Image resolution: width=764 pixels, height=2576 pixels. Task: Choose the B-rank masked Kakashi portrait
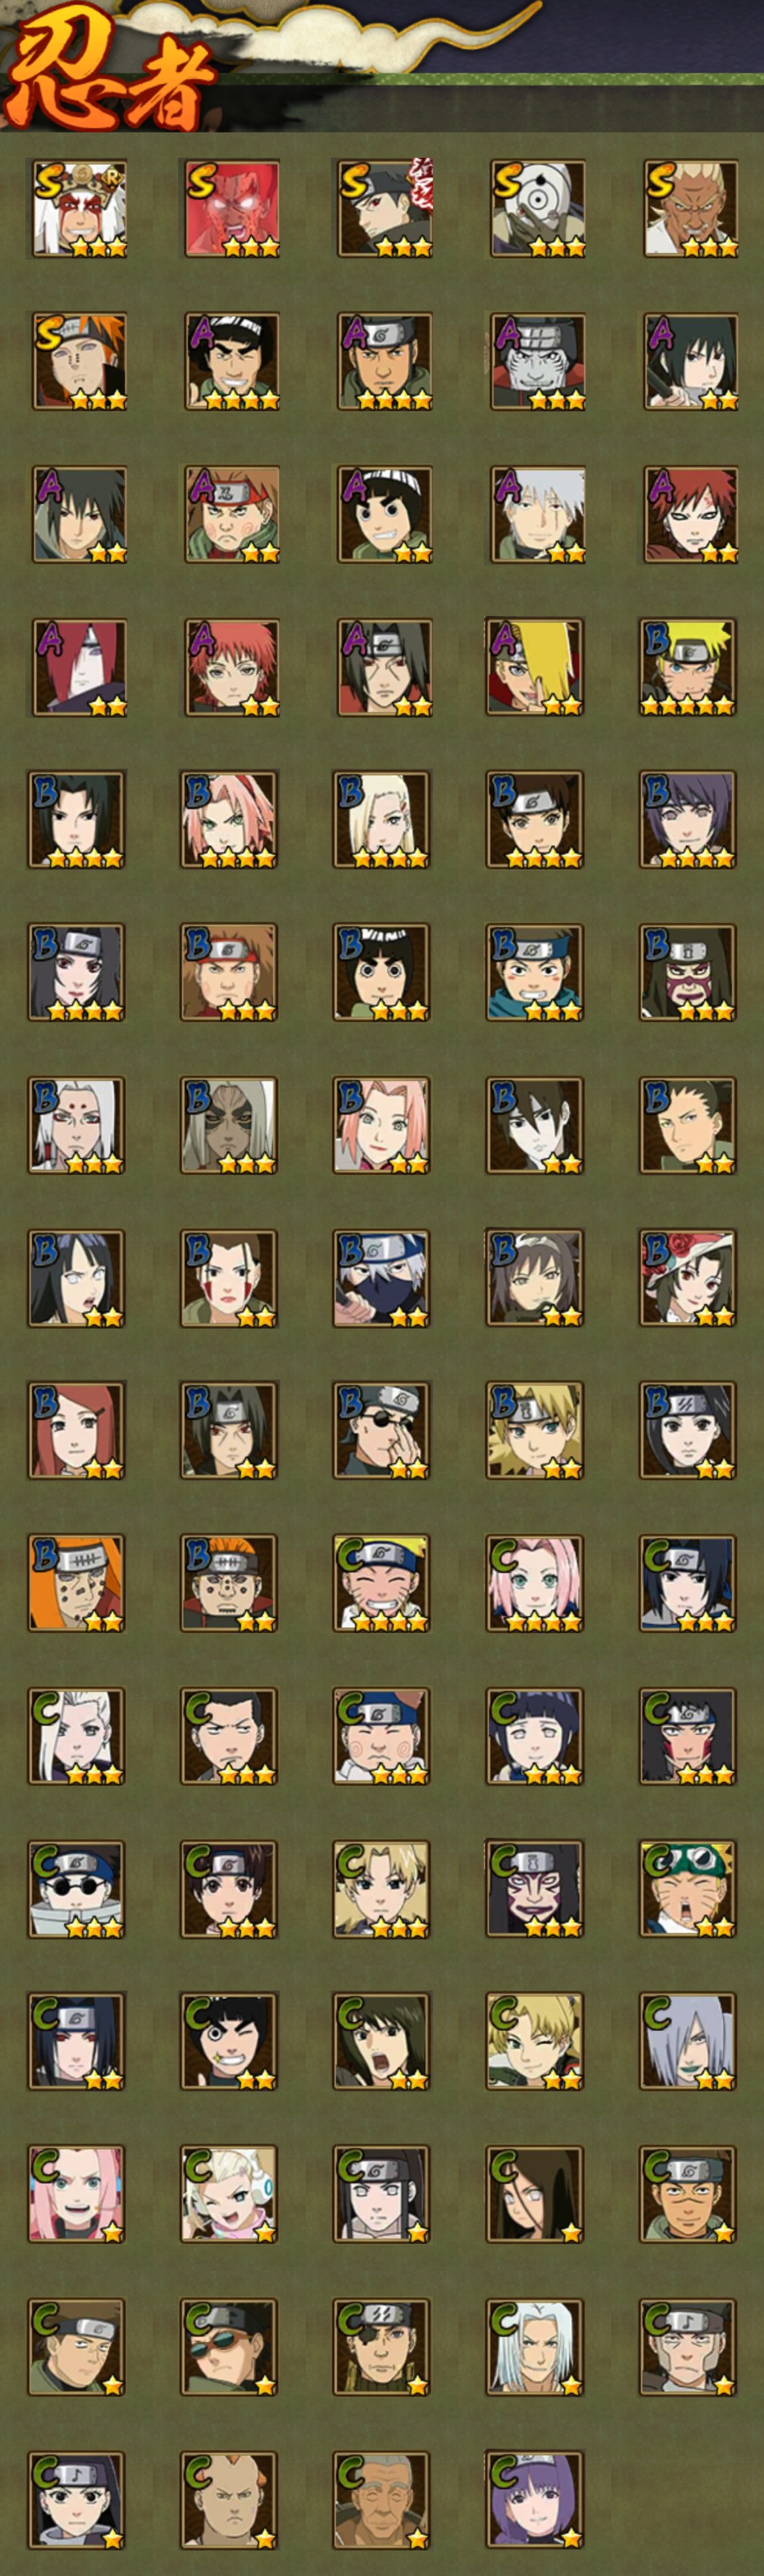coord(382,1278)
